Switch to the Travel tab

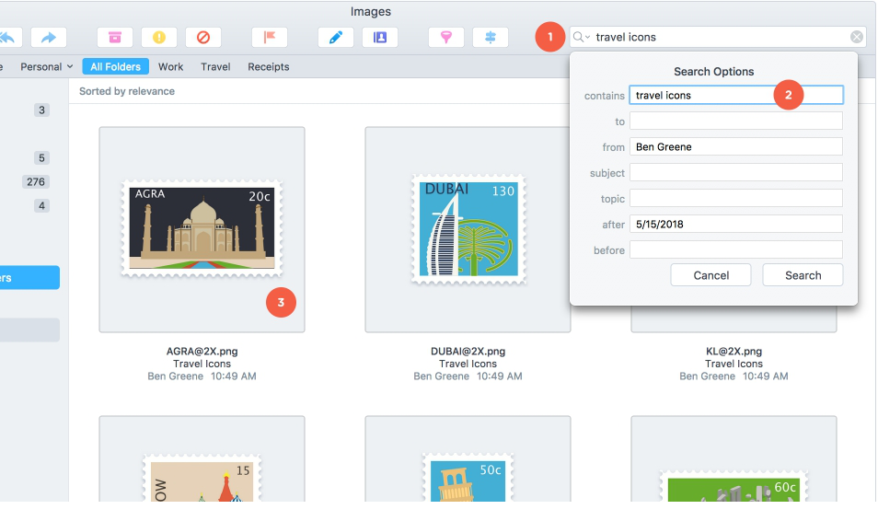coord(215,66)
